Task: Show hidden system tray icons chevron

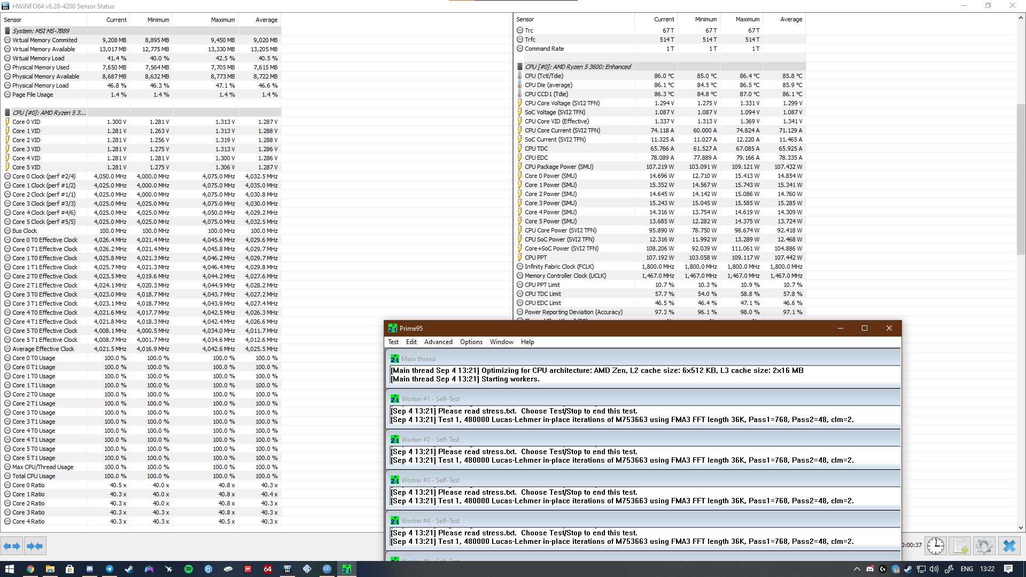Action: click(857, 569)
